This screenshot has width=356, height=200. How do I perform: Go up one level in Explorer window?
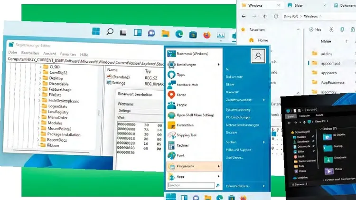tap(265, 16)
